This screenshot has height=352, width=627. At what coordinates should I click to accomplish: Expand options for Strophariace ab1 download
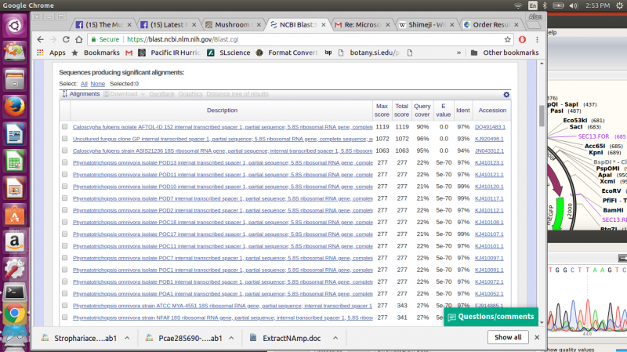(x=127, y=338)
